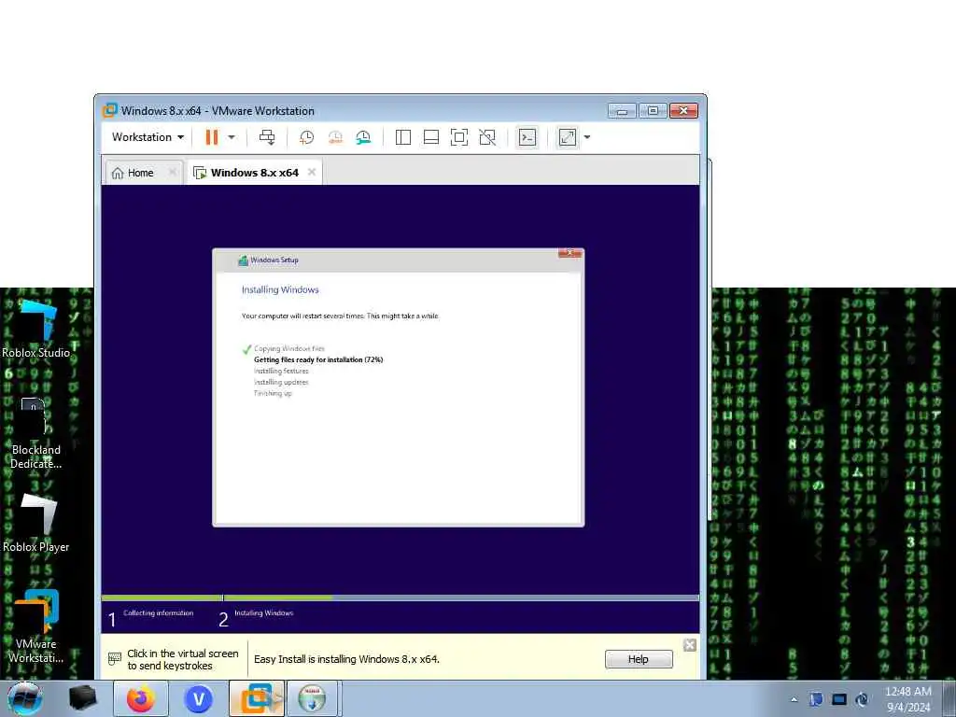956x717 pixels.
Task: Open VMware Workstation desktop shortcut
Action: point(36,626)
